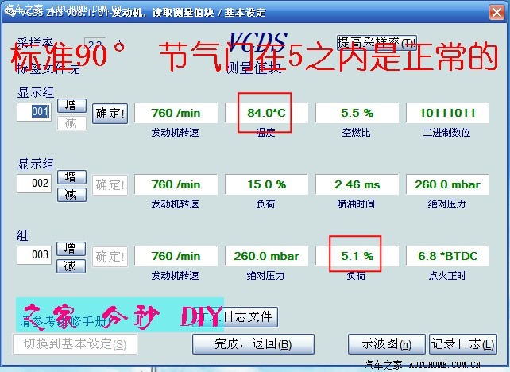
Task: Decrement group 002 with the 减 button
Action: point(71,194)
